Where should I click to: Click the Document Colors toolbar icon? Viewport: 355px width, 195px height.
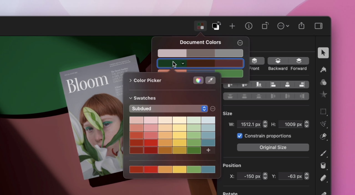pos(200,26)
